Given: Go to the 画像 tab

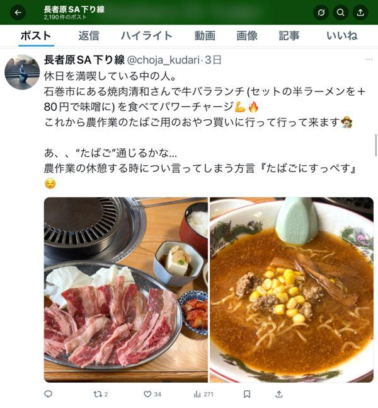Looking at the screenshot, I should click(247, 36).
